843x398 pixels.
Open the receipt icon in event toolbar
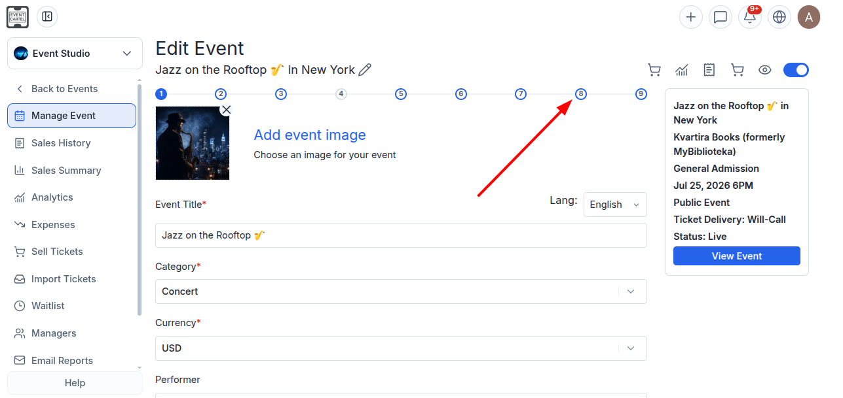(709, 70)
